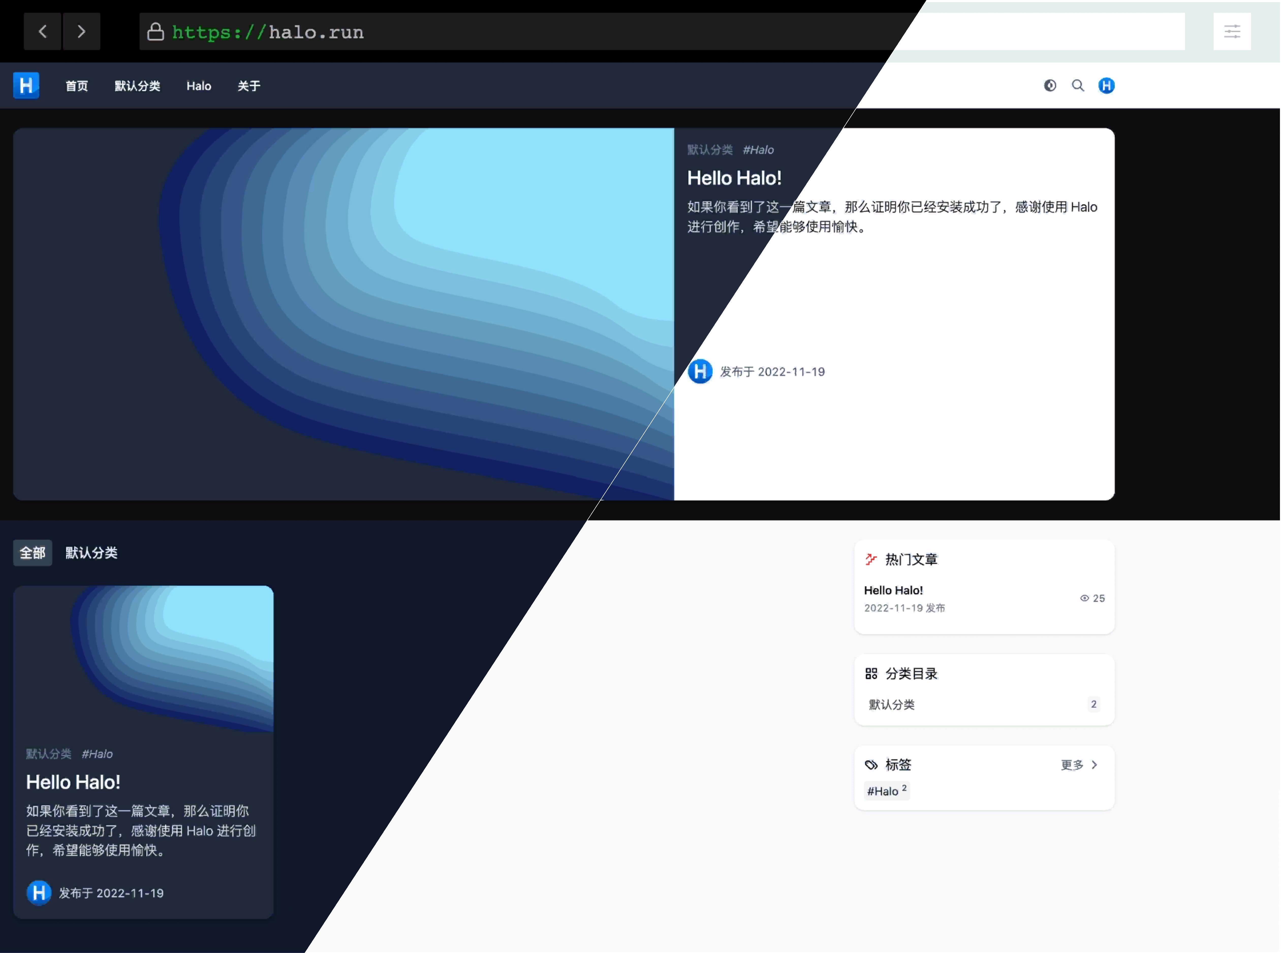Open the sliders settings icon top right

[1232, 31]
